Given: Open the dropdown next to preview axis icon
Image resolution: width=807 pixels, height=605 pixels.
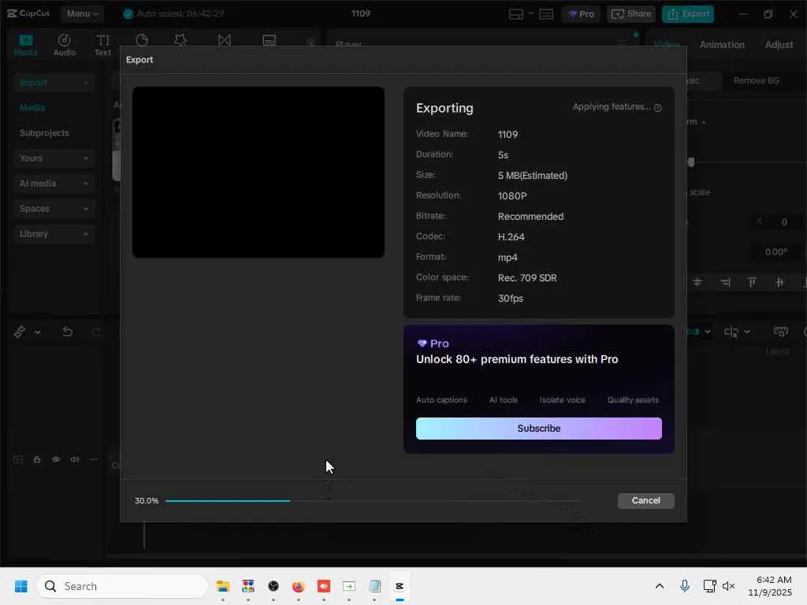Looking at the screenshot, I should (747, 332).
